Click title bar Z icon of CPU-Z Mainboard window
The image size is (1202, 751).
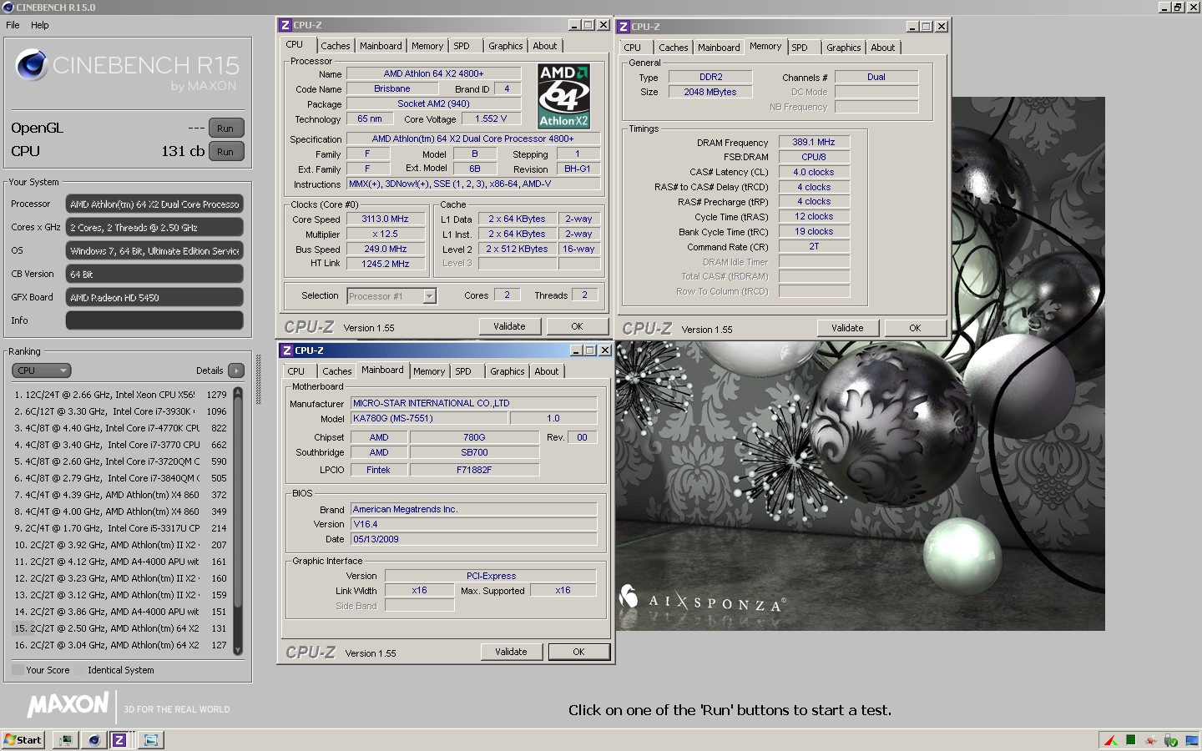click(287, 350)
